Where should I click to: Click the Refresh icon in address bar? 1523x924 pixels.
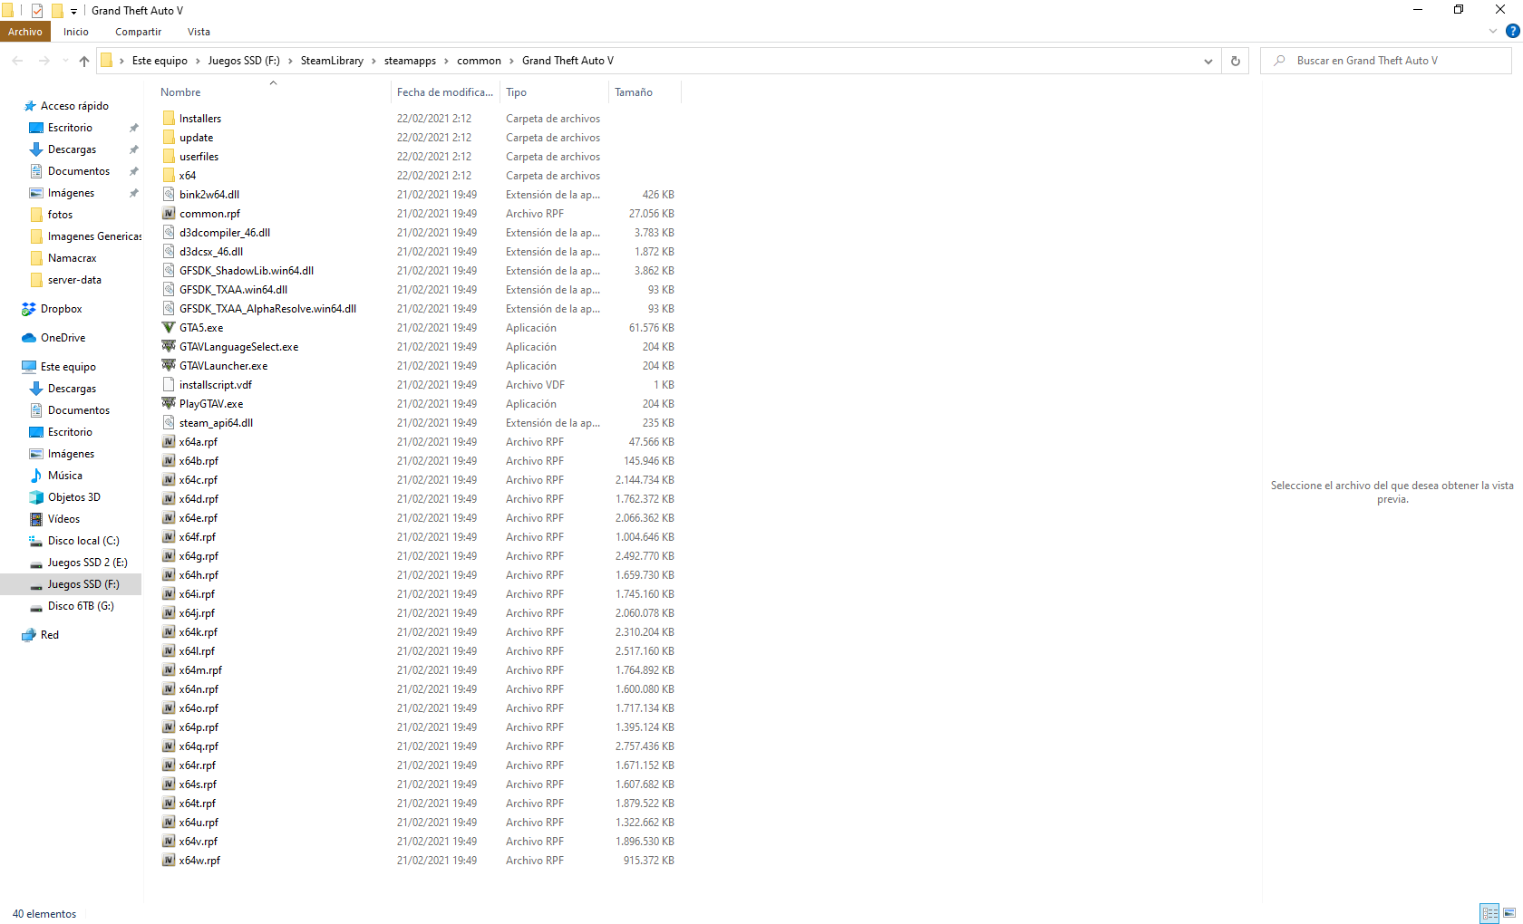(x=1235, y=61)
